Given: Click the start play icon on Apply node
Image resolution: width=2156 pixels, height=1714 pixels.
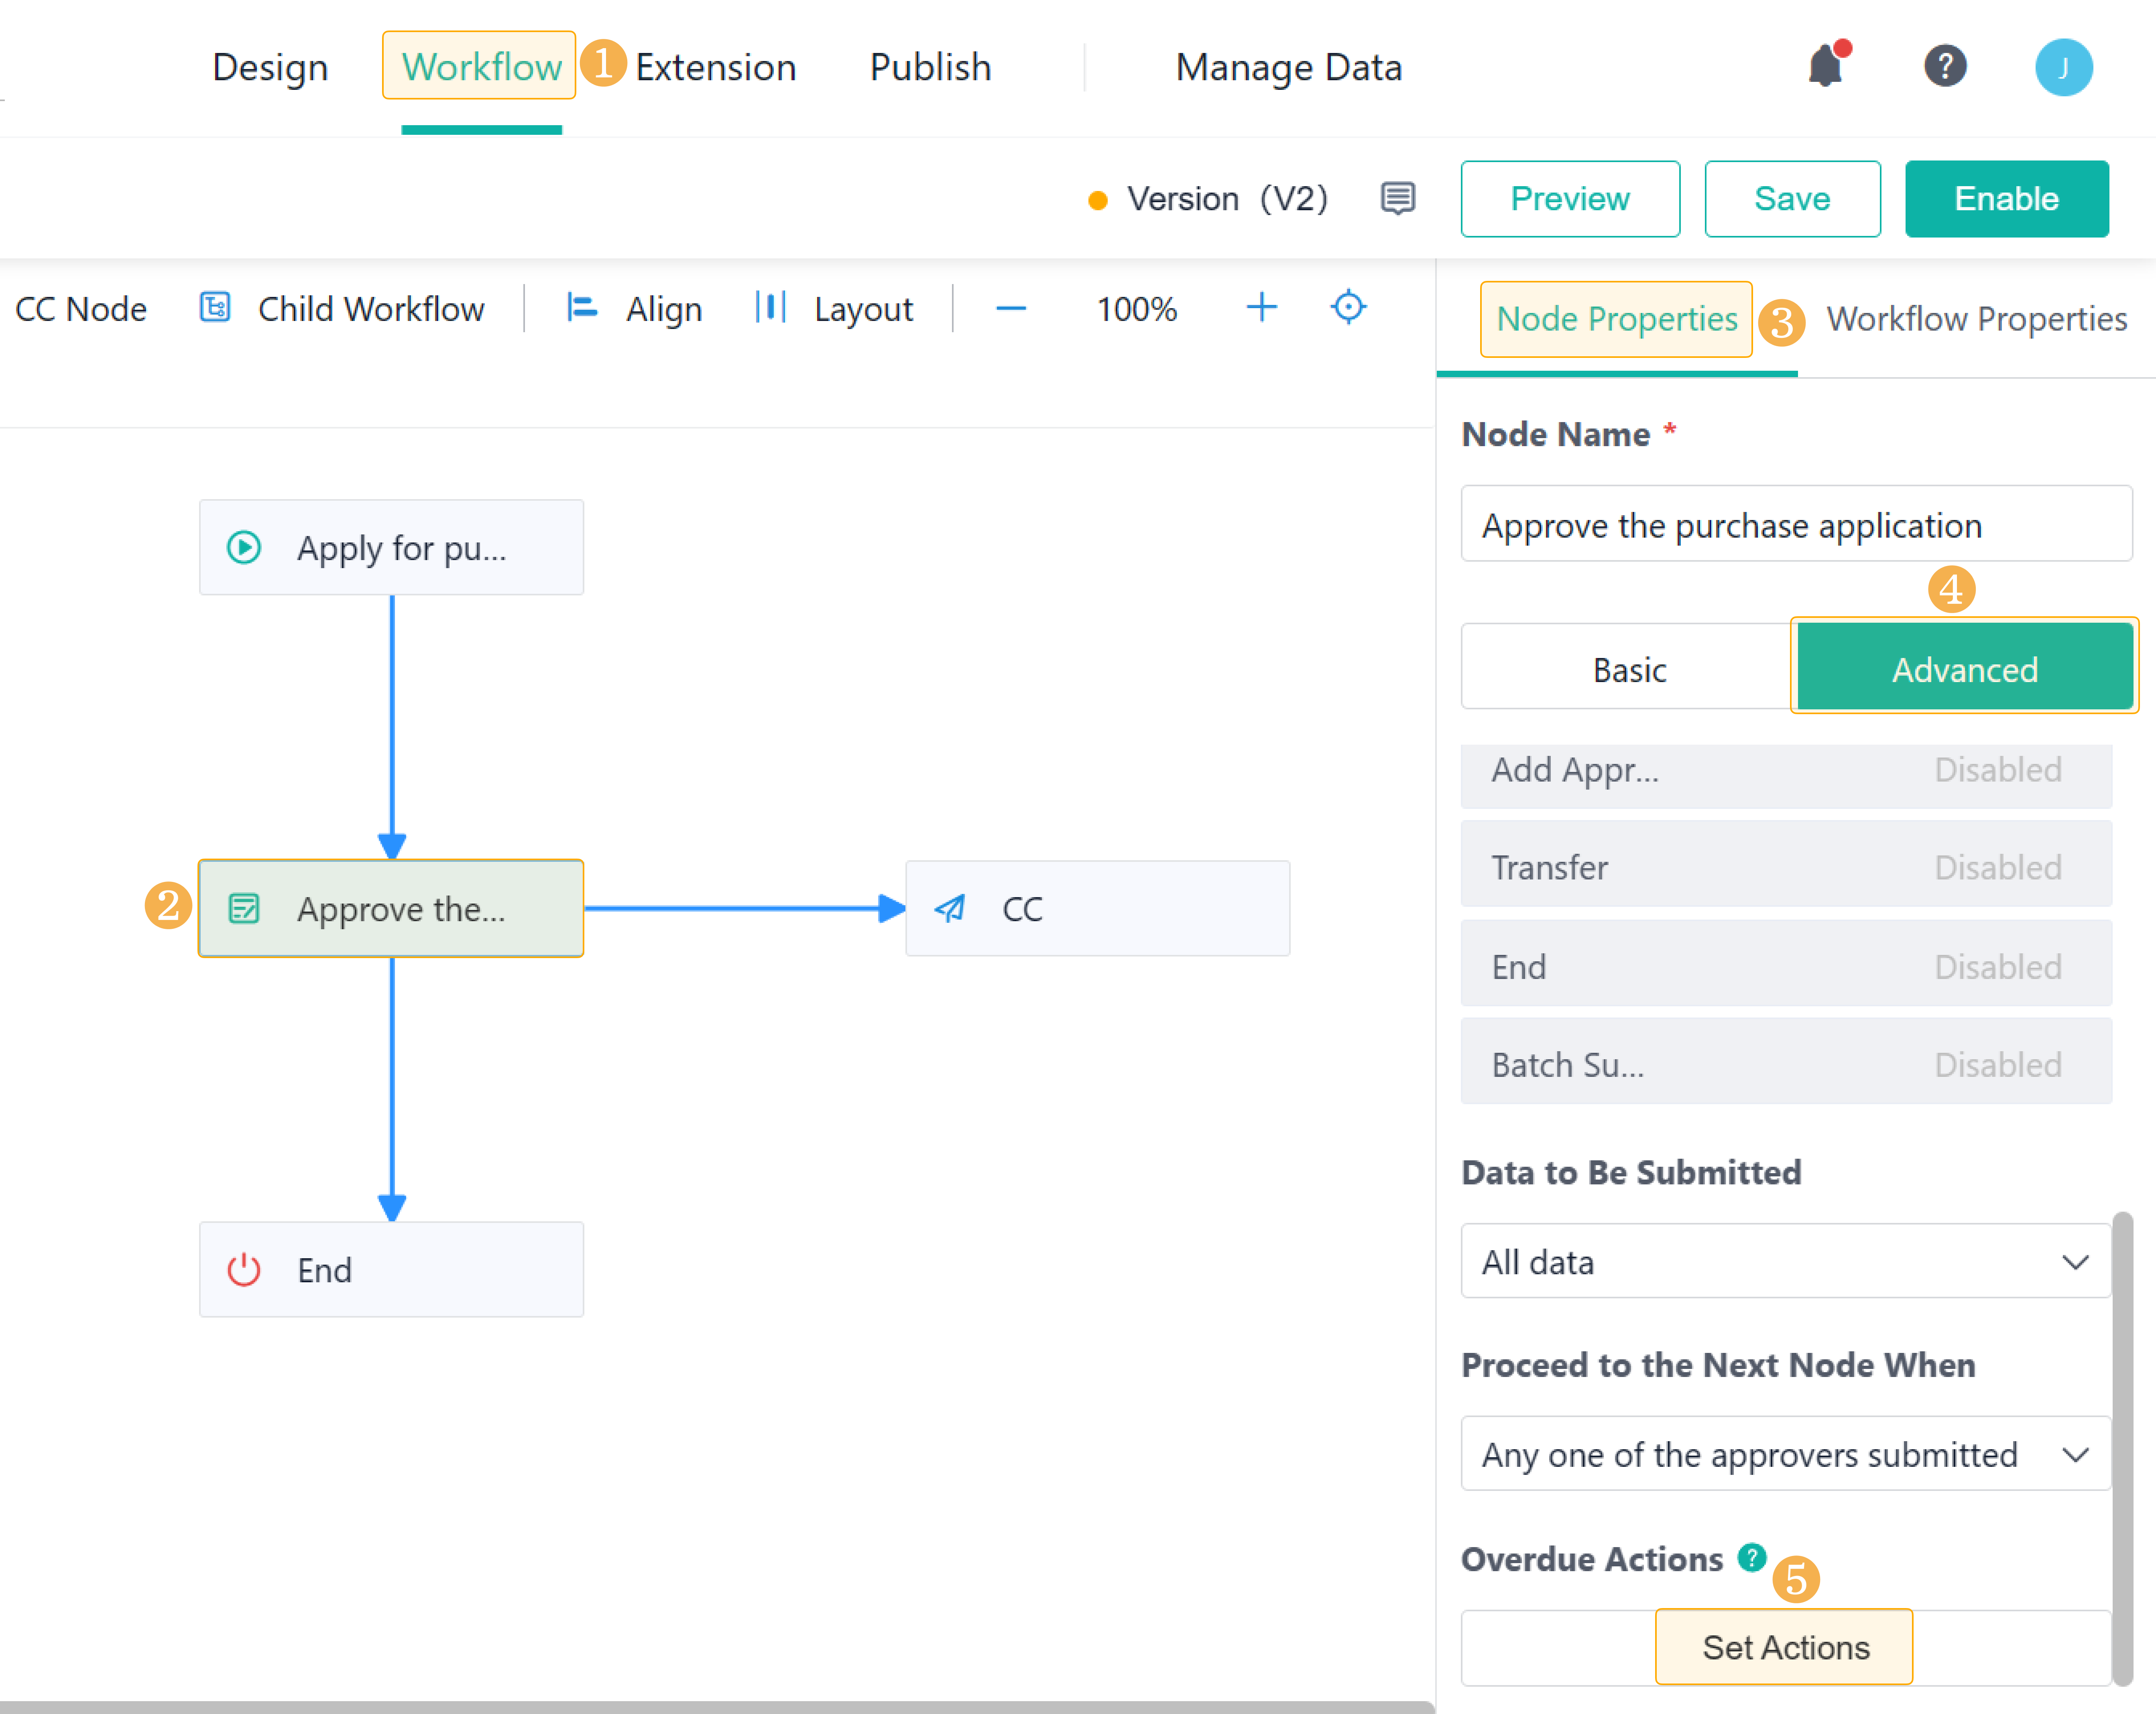Looking at the screenshot, I should [x=244, y=548].
